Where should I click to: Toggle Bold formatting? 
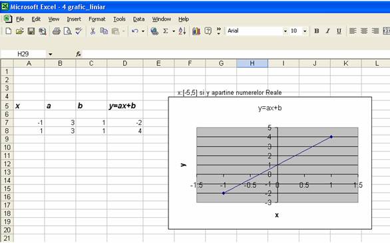point(317,31)
